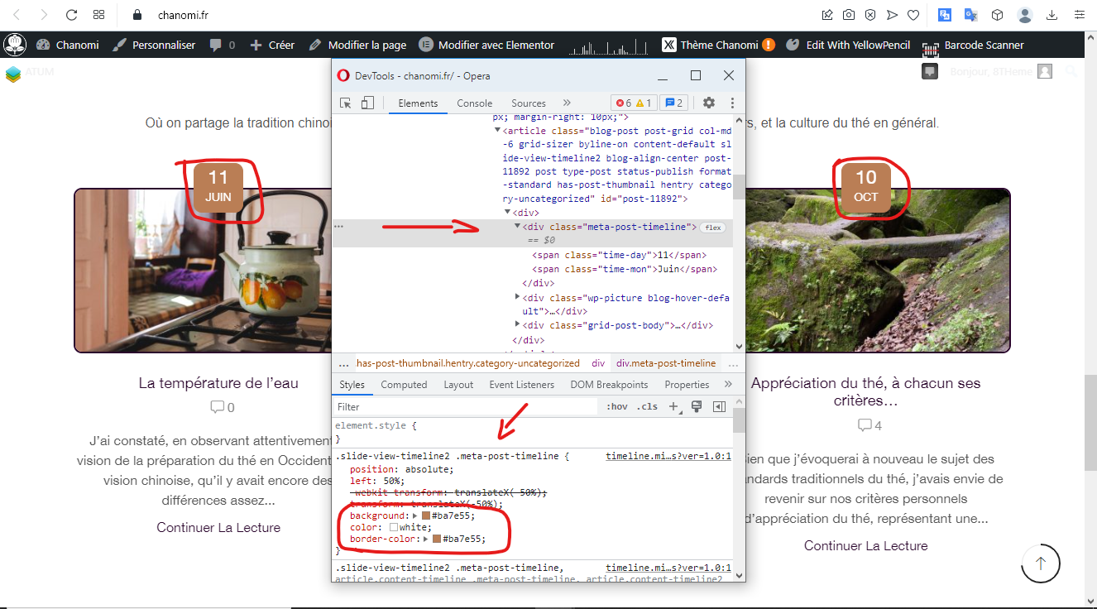Click the Google Translate extension icon
This screenshot has height=609, width=1097.
[x=971, y=15]
